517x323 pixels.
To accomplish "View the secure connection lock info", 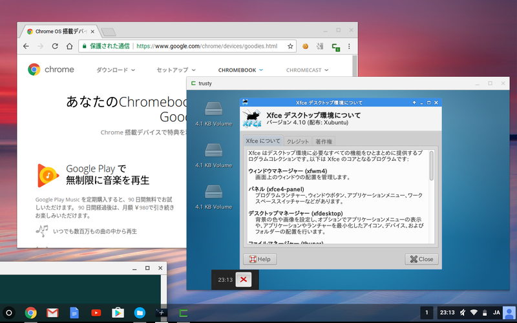I will (x=85, y=46).
